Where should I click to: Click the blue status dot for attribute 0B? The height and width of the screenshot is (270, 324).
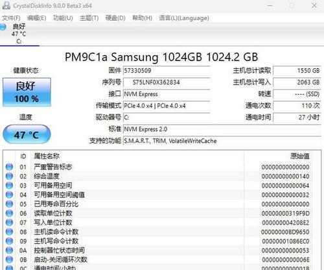pyautogui.click(x=9, y=260)
